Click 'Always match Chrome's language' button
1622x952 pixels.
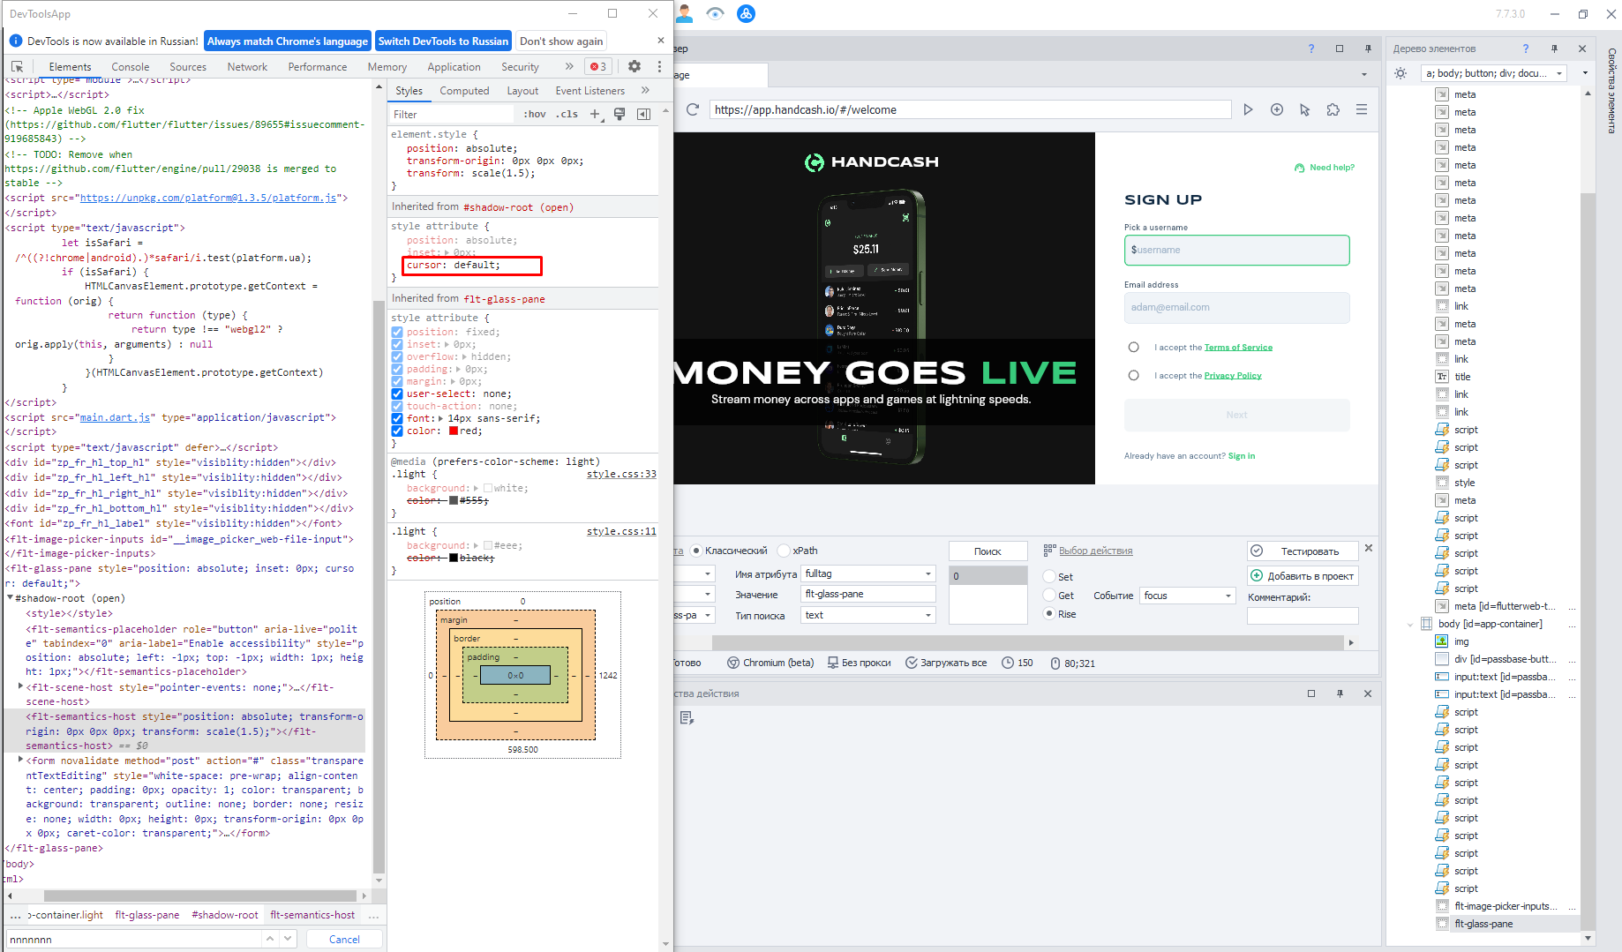pos(288,41)
